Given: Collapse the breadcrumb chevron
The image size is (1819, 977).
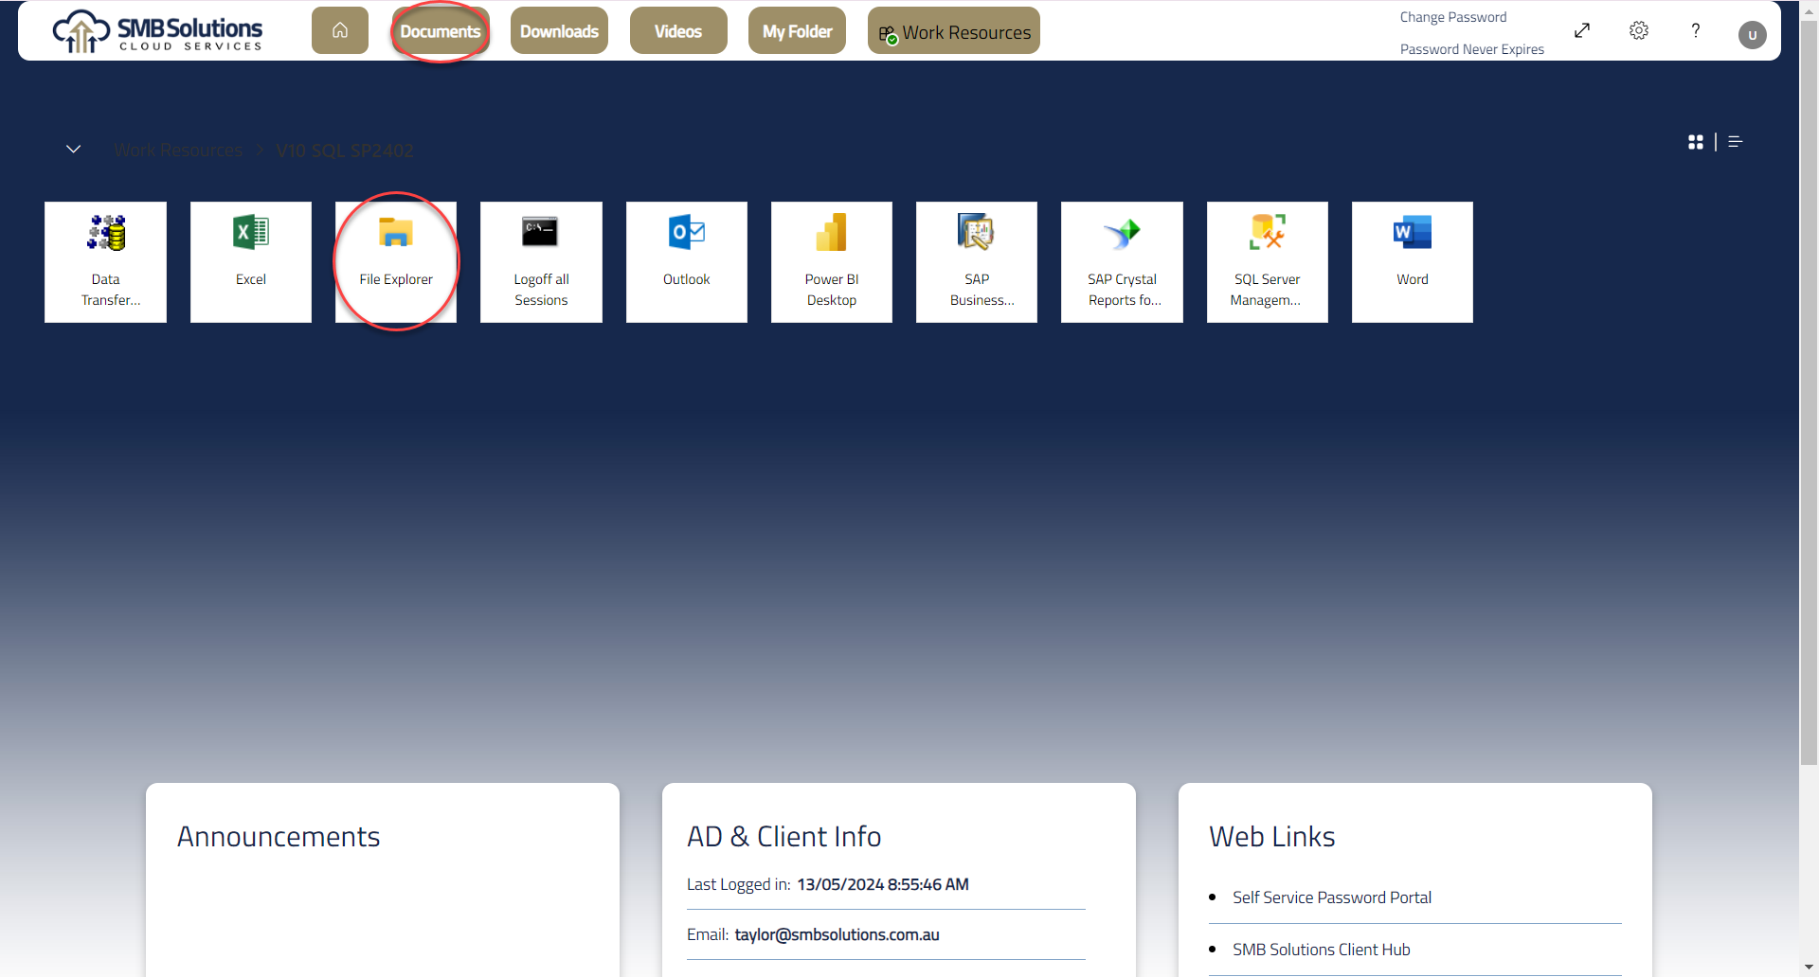Looking at the screenshot, I should coord(73,150).
